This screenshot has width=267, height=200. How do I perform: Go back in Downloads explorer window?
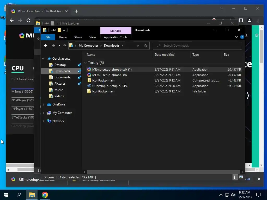tap(45, 46)
